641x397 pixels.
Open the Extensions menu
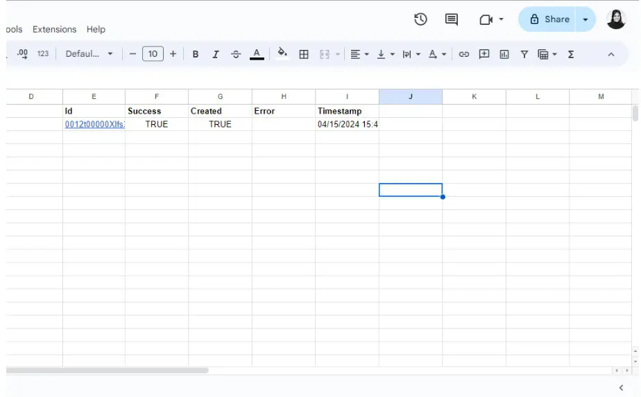click(x=54, y=29)
